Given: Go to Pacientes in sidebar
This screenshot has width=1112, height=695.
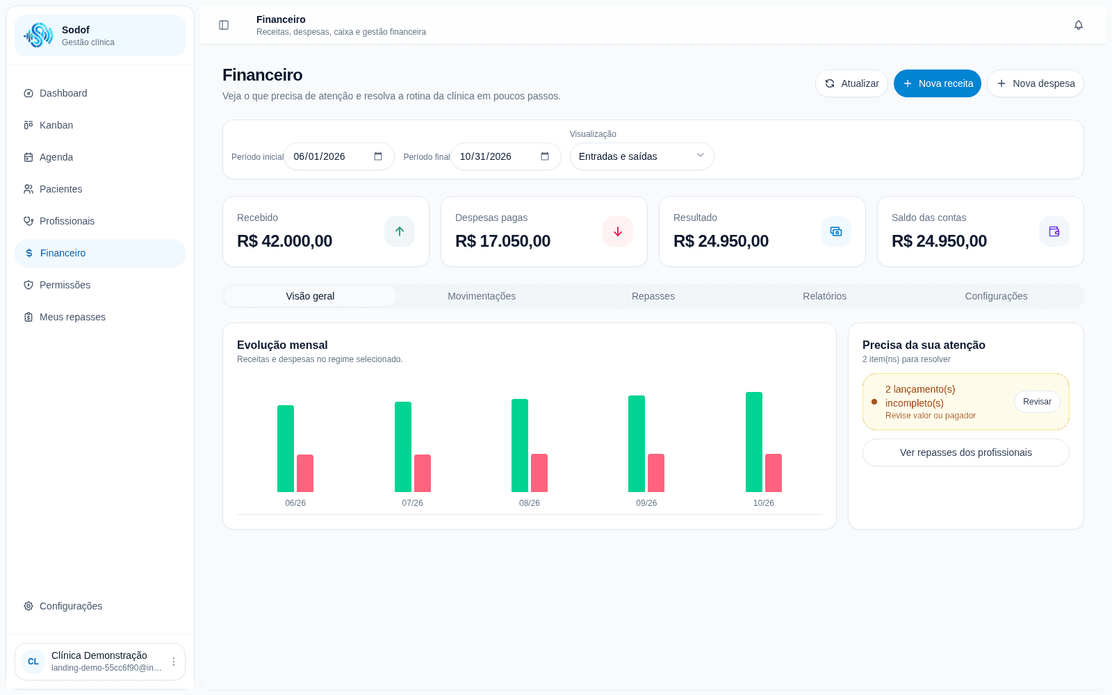Looking at the screenshot, I should (x=100, y=189).
